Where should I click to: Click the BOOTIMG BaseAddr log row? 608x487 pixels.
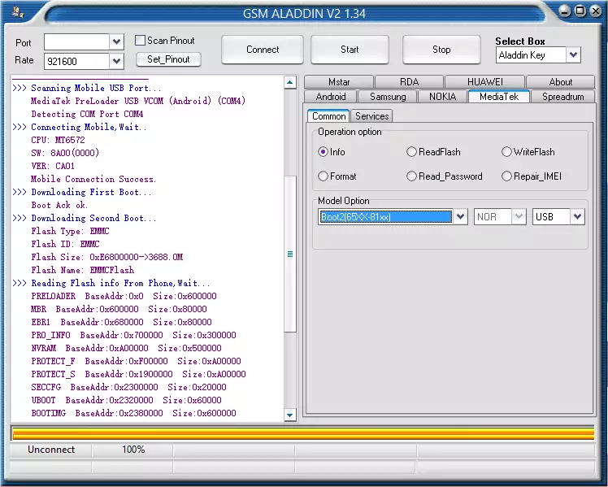(x=133, y=413)
